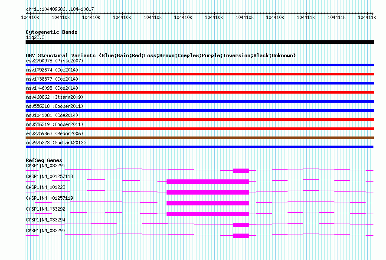Select the blue gain bar for nsv975223
386x260 pixels.
pos(200,147)
